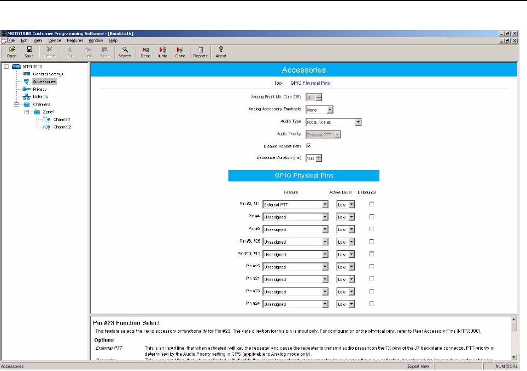Open the File menu

click(11, 40)
